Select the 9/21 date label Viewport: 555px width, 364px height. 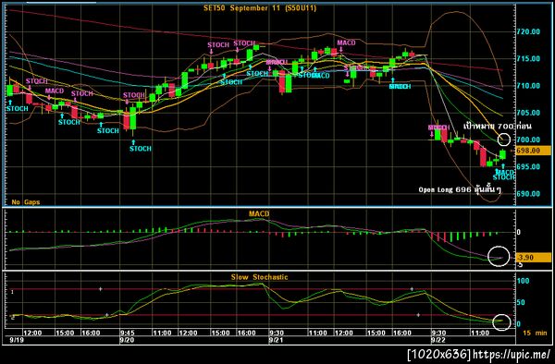tap(276, 340)
